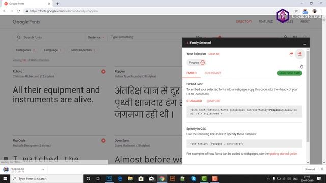Minimize the Family Selected drawer
This screenshot has width=326, height=183.
(305, 44)
